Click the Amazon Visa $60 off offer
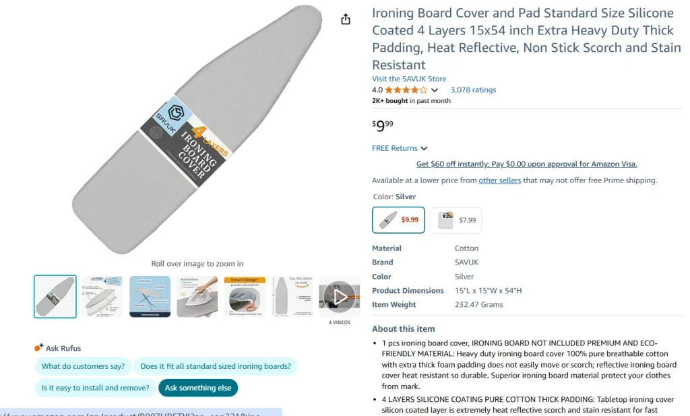The image size is (690, 416). point(526,164)
